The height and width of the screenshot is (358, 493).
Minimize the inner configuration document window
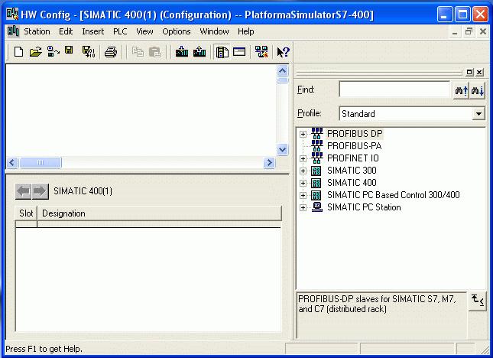[x=455, y=32]
